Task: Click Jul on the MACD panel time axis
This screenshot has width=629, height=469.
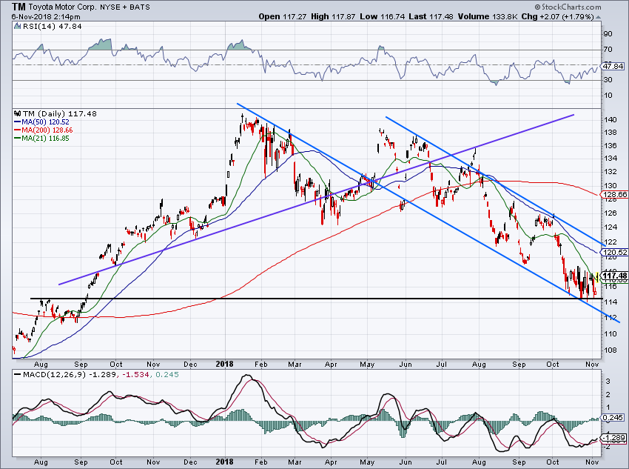Action: pyautogui.click(x=441, y=462)
